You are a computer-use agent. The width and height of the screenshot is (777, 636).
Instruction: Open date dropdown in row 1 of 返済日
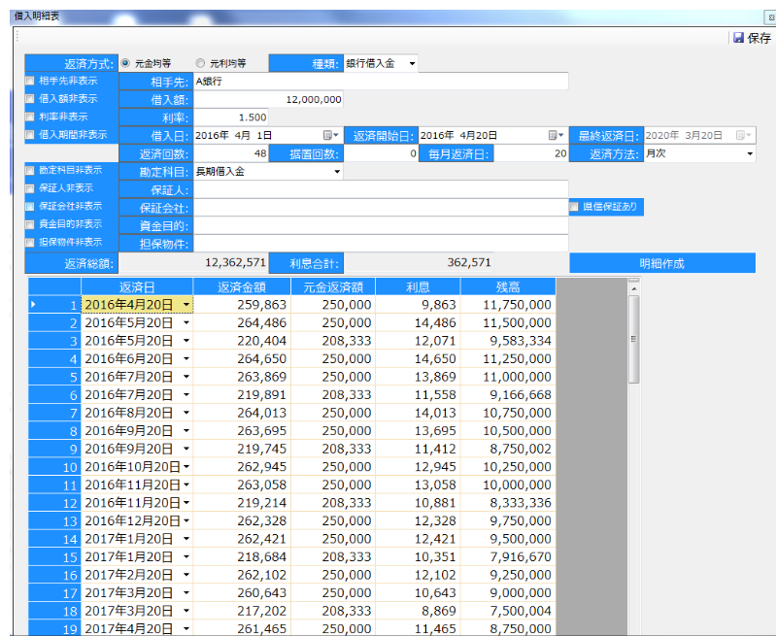pos(186,305)
